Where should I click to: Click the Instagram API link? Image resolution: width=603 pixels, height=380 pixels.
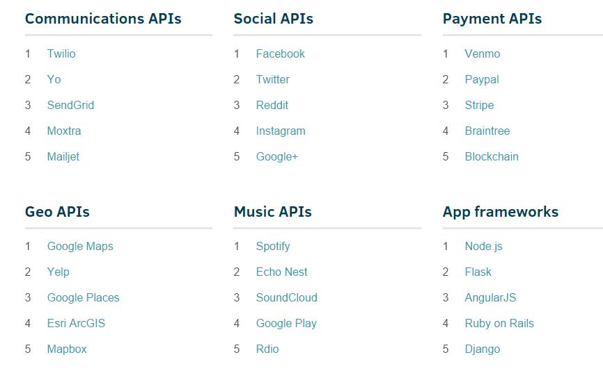[281, 131]
